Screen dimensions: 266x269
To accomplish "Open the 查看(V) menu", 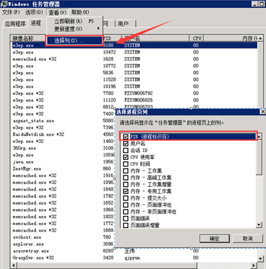I will [58, 12].
